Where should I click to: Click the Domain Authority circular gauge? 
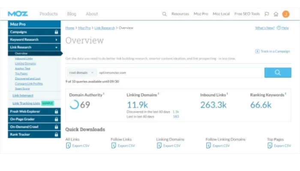tap(74, 105)
